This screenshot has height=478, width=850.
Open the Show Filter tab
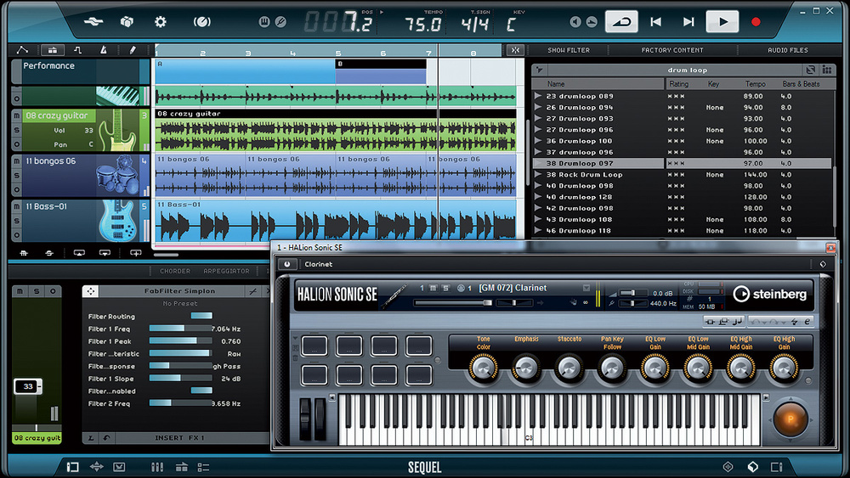[568, 50]
